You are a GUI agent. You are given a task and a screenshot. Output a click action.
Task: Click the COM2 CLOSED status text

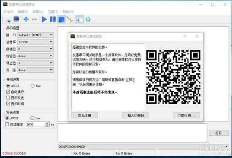[x=14, y=153]
